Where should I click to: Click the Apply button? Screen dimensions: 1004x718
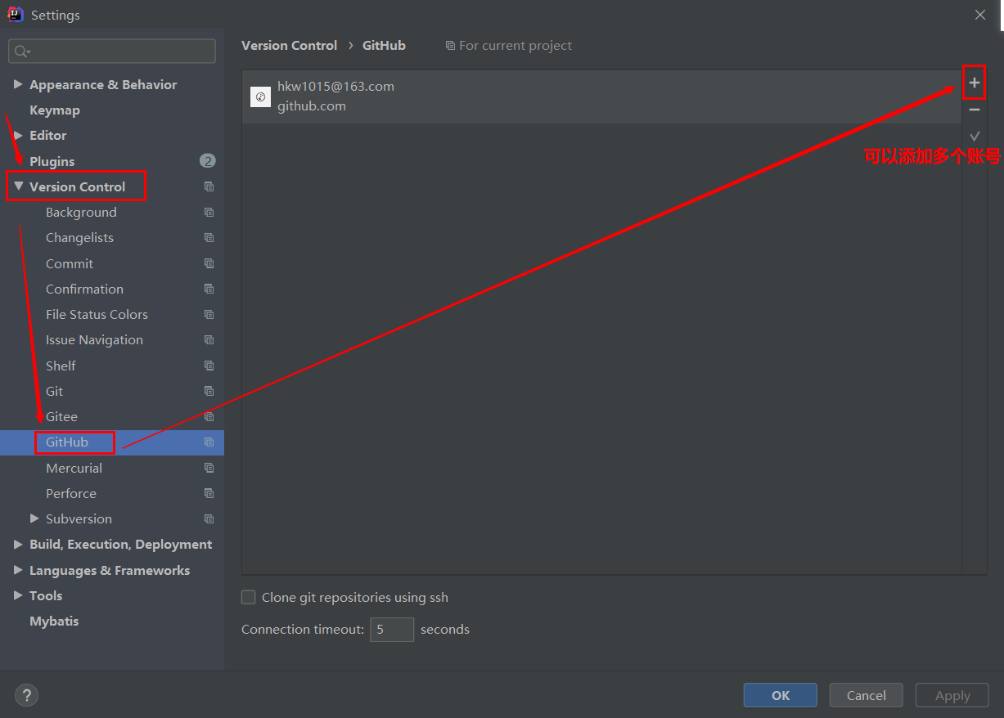(x=952, y=695)
